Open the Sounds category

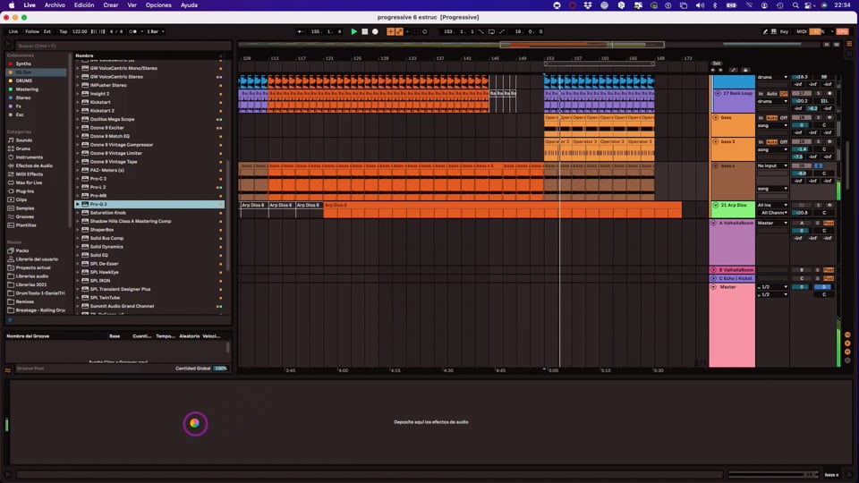pyautogui.click(x=23, y=140)
